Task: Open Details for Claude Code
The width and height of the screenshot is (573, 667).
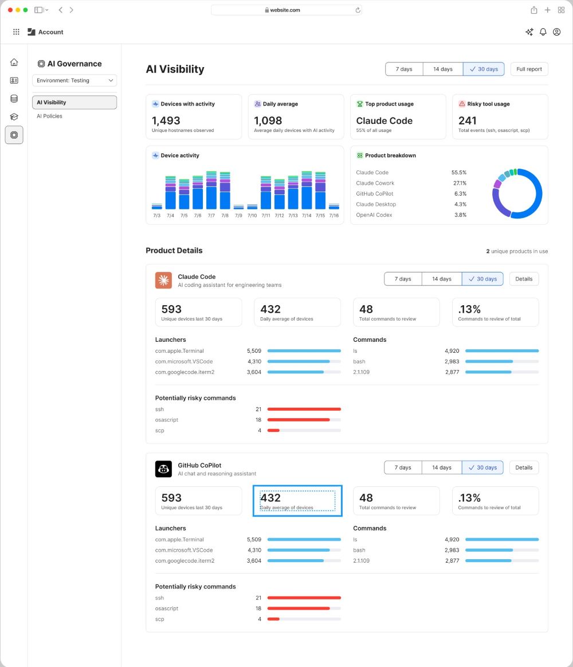Action: (524, 279)
